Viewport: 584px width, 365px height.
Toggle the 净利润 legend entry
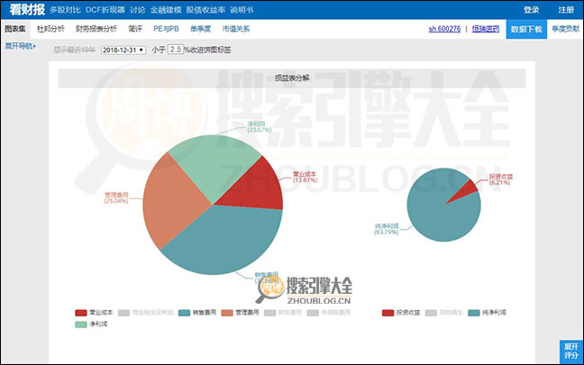tap(91, 324)
